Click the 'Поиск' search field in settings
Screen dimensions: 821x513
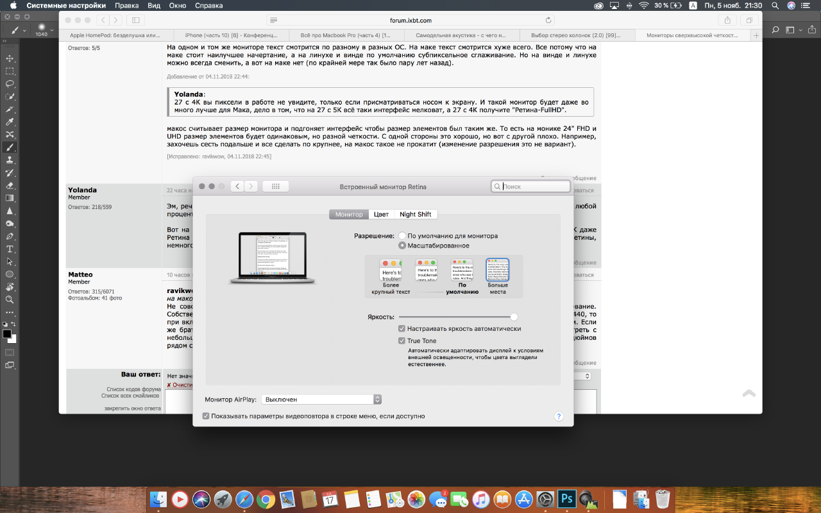click(x=530, y=187)
